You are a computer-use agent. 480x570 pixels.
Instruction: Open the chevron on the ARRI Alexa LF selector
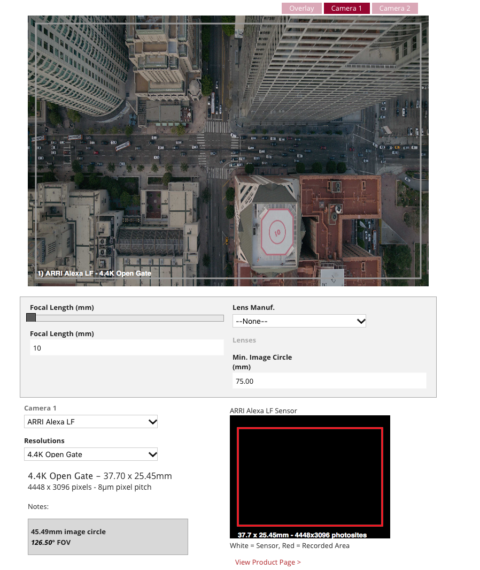pyautogui.click(x=151, y=421)
